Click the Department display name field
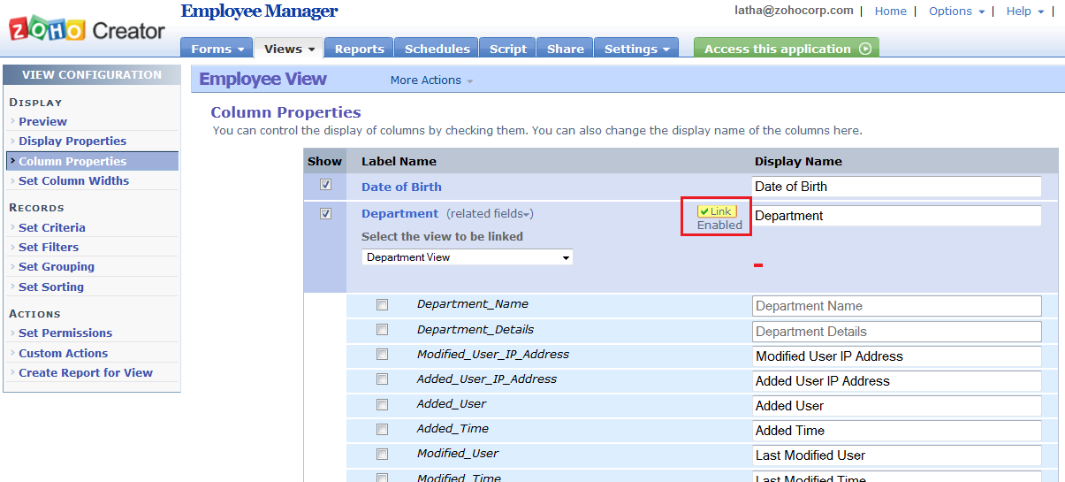 pyautogui.click(x=896, y=216)
